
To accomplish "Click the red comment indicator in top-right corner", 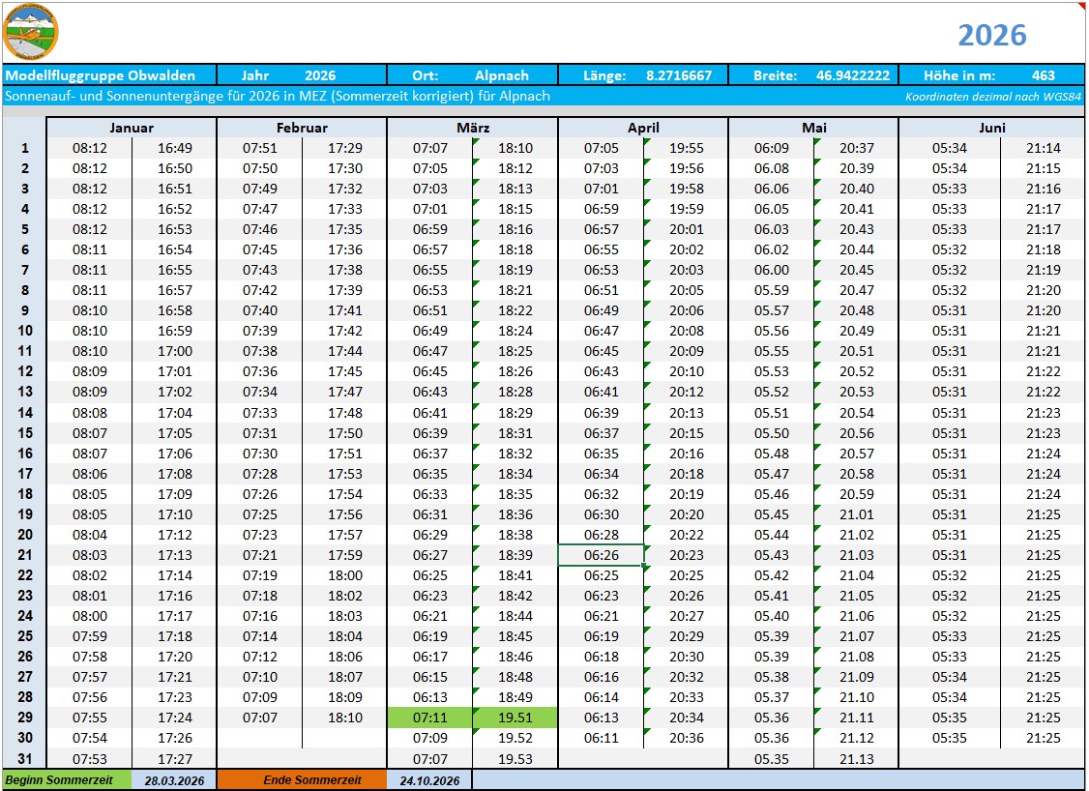I will point(1081,6).
